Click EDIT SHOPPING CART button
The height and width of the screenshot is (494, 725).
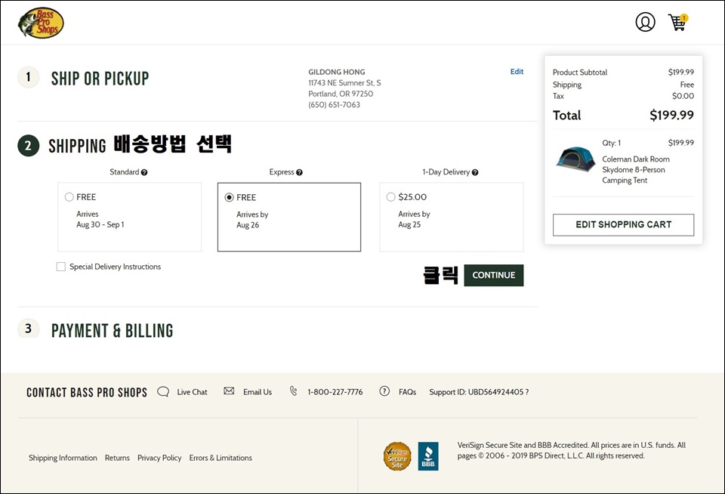(623, 225)
